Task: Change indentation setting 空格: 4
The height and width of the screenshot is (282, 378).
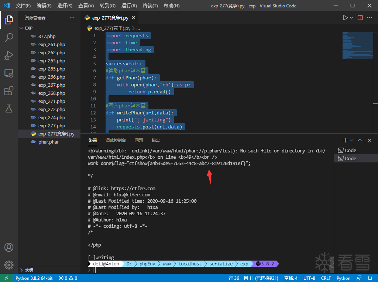Action: (x=291, y=278)
